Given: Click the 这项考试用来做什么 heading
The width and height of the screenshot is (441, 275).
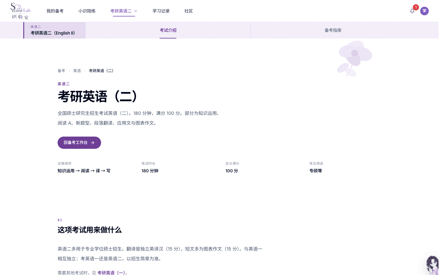Looking at the screenshot, I should pos(89,230).
